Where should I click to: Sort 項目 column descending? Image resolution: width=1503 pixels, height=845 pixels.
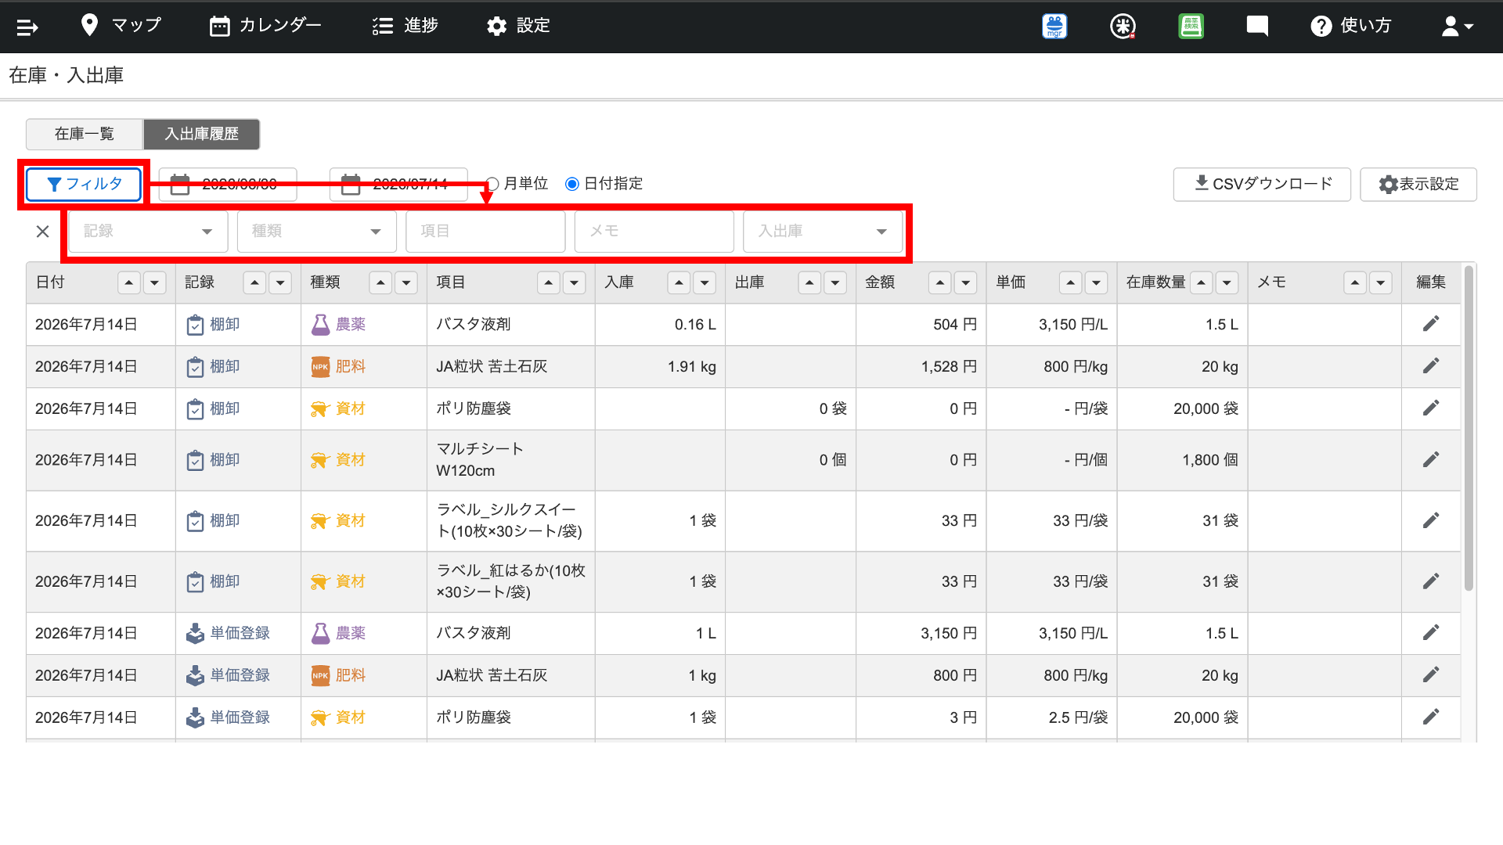tap(575, 282)
